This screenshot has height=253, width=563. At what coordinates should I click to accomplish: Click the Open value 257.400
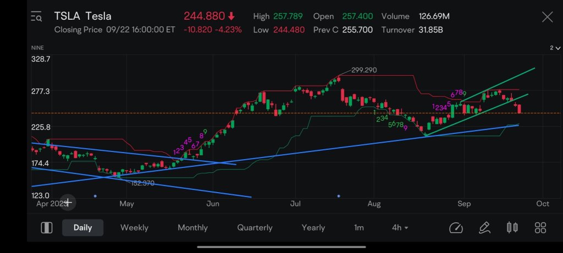coord(357,16)
